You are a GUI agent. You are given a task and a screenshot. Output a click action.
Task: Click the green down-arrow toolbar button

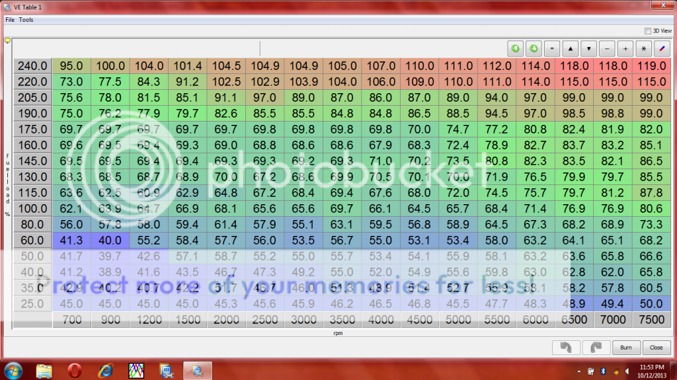click(x=534, y=48)
